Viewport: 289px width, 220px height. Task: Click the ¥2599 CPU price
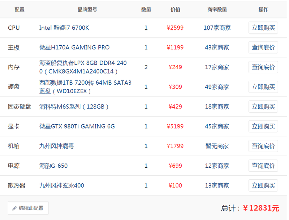(x=175, y=28)
